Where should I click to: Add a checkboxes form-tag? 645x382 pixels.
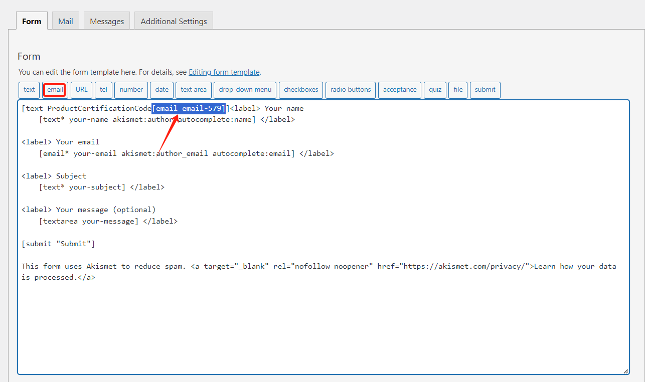tap(301, 90)
